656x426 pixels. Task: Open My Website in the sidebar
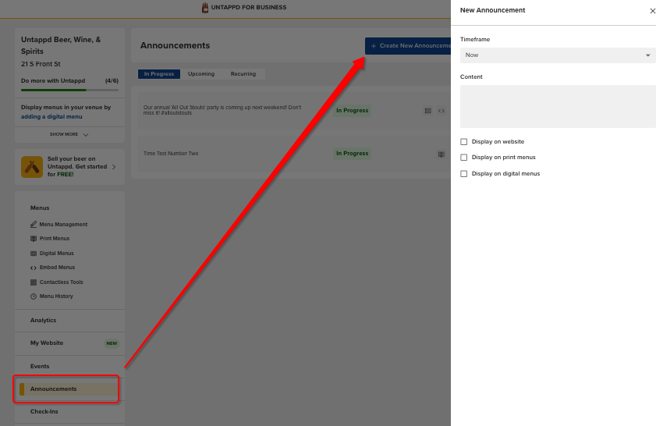click(x=47, y=343)
